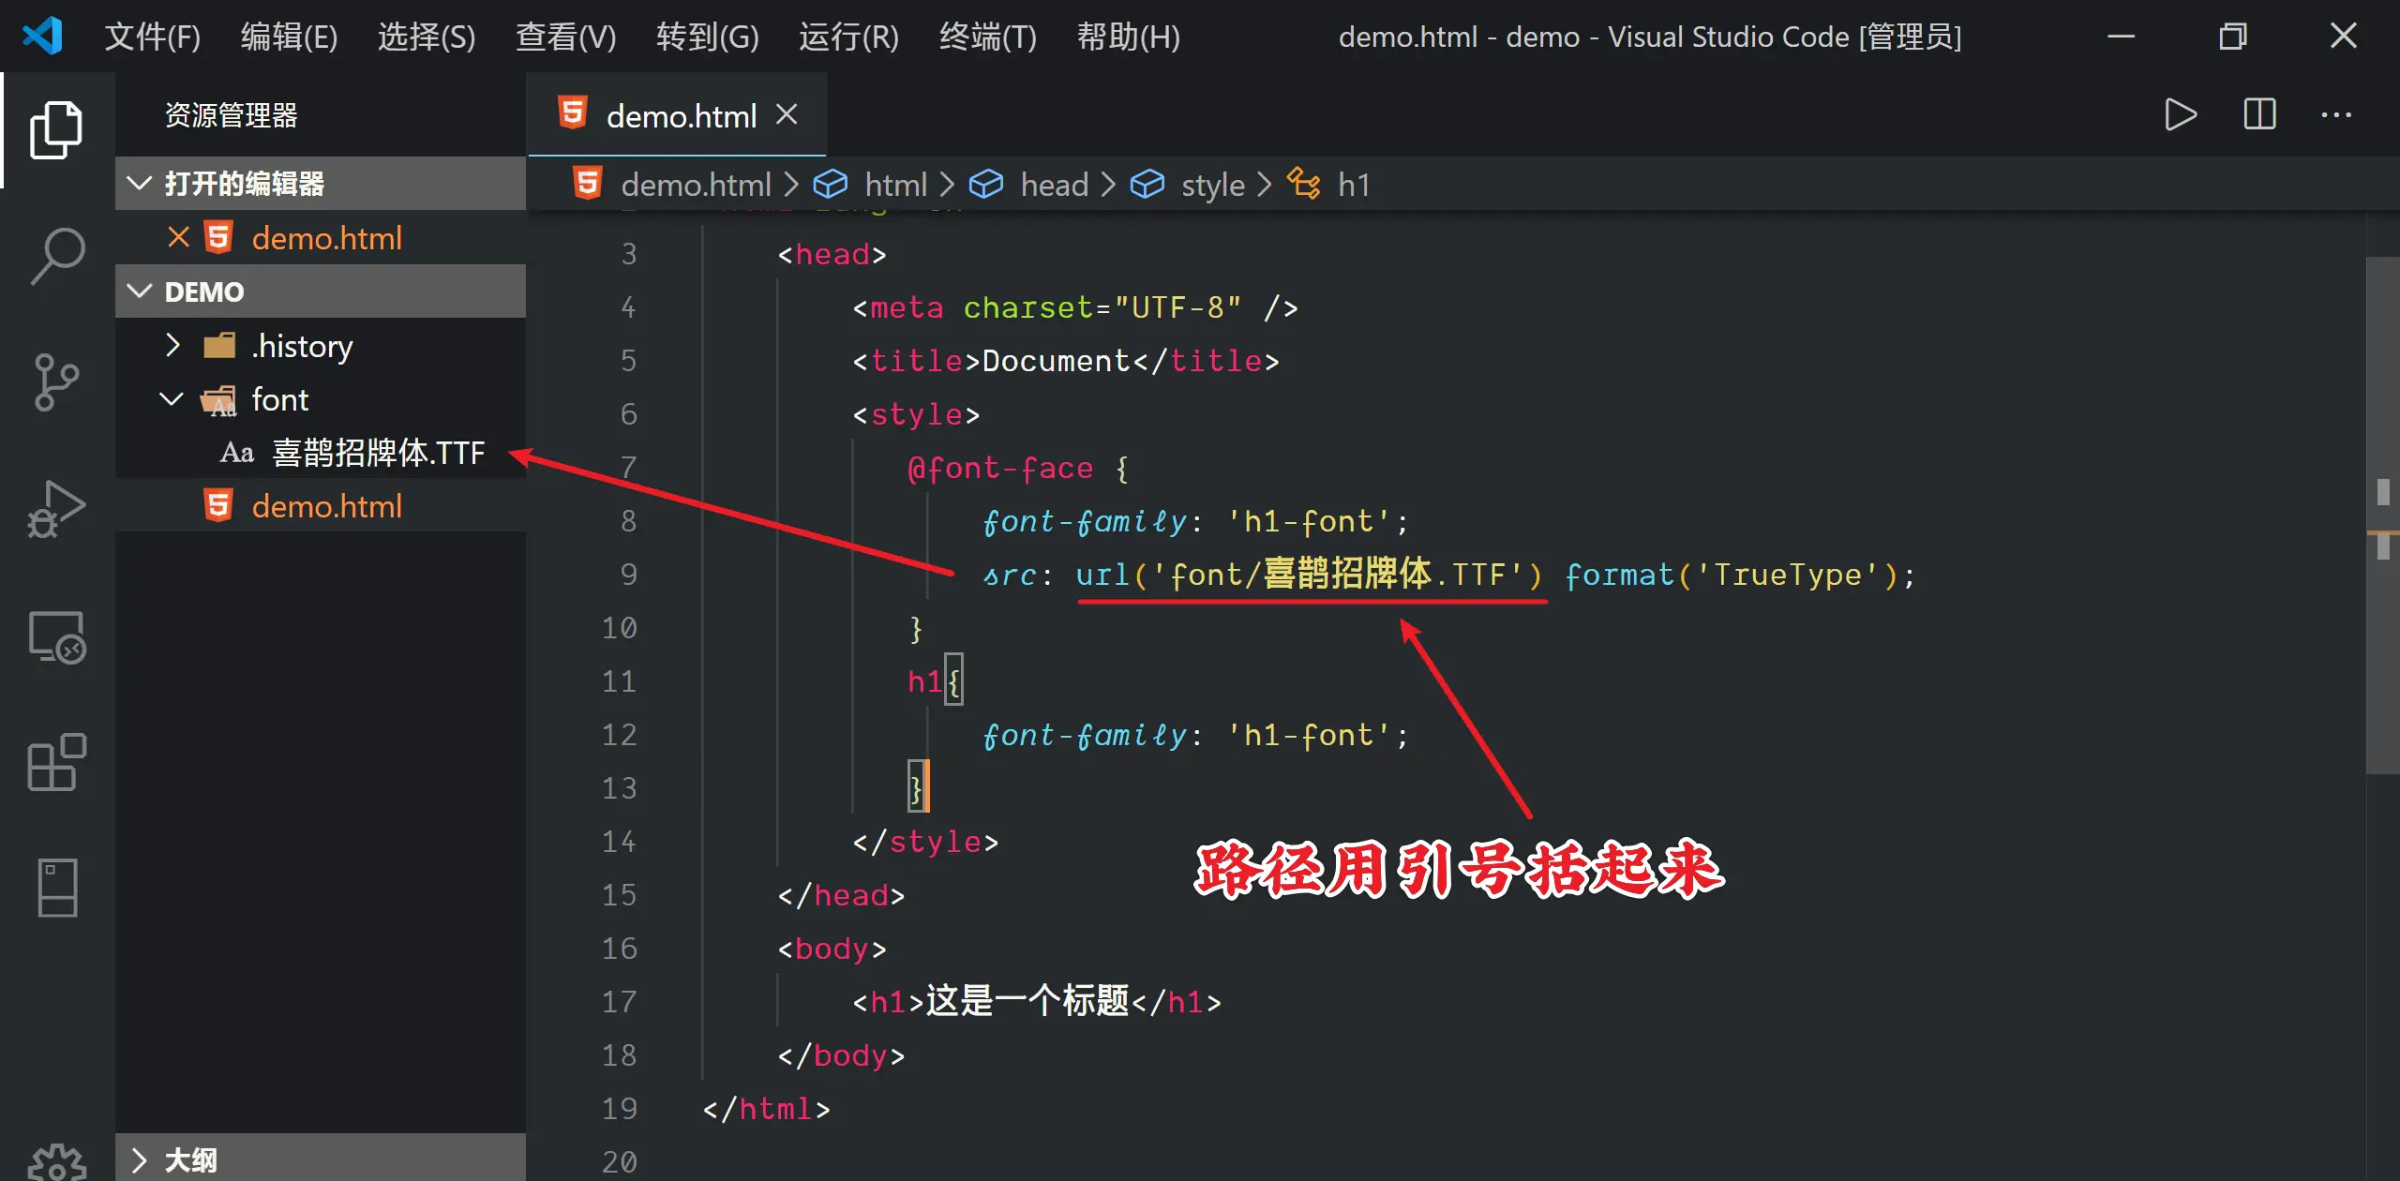Open the Search view icon
The width and height of the screenshot is (2400, 1181).
tap(56, 255)
